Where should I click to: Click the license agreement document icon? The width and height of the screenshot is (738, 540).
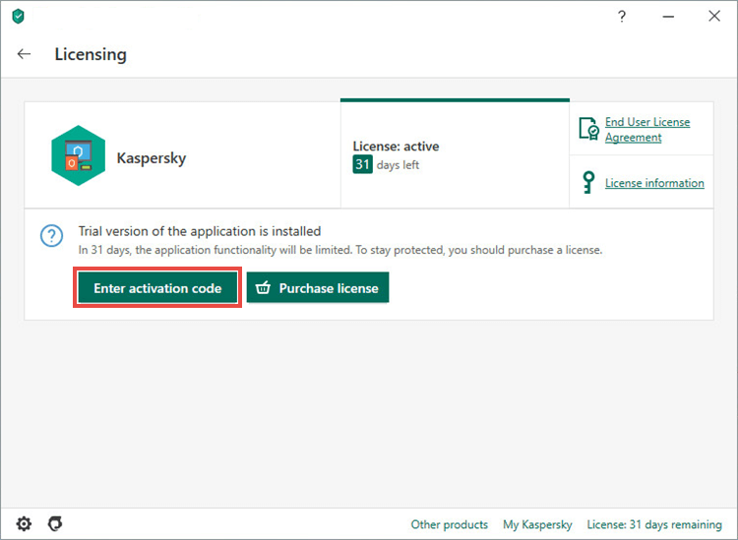coord(588,129)
